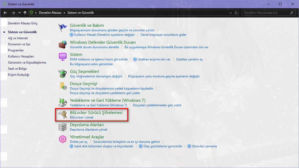Open Saat ve Bölge category

tap(17, 68)
